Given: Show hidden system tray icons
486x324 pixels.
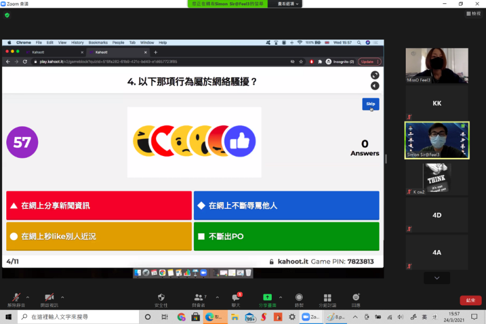Looking at the screenshot, I should 355,317.
